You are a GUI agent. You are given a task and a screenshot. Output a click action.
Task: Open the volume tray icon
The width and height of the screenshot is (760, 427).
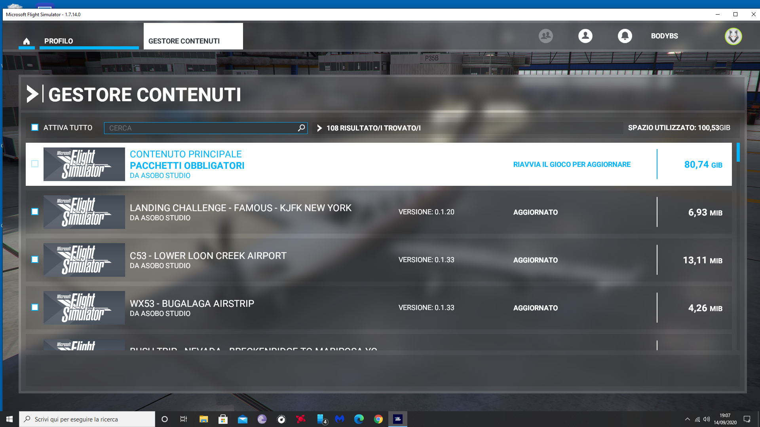707,419
